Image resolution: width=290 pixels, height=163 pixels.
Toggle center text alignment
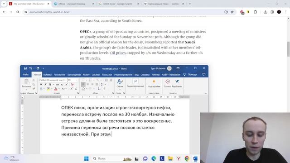[88, 85]
